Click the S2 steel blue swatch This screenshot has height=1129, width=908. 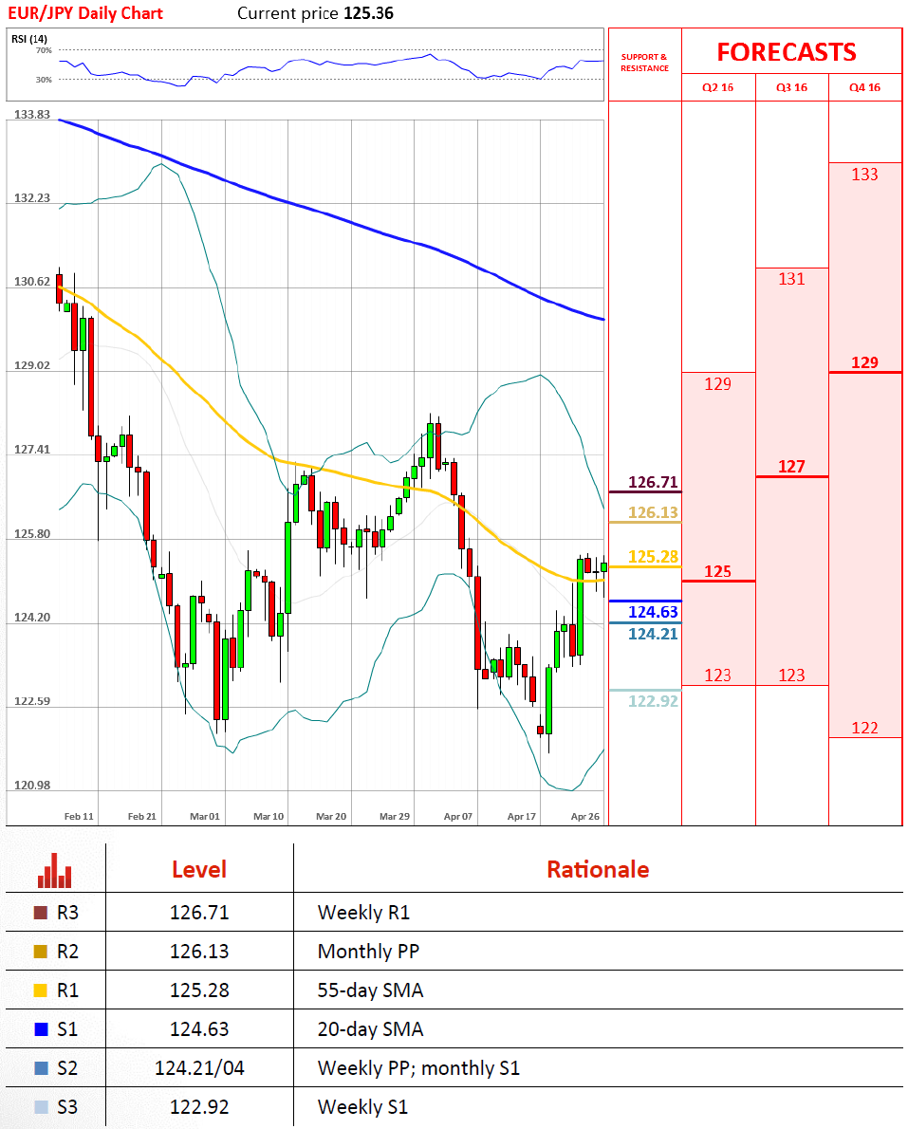(41, 1067)
